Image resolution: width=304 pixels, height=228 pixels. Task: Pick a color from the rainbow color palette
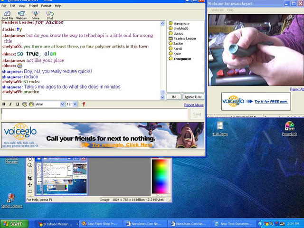161,176
